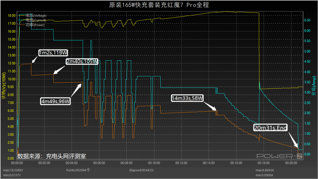Click the 15.00 voltage axis label
The height and width of the screenshot is (179, 318).
tap(11, 39)
